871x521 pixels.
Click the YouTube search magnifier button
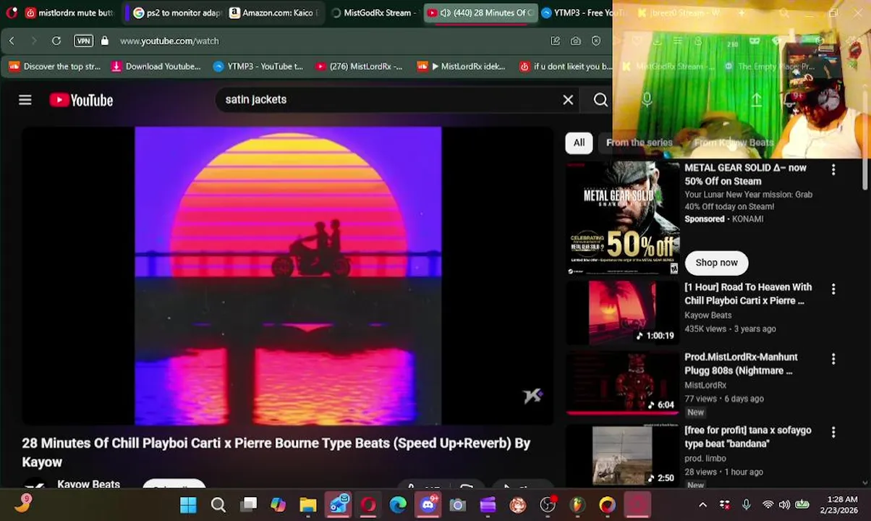click(x=600, y=100)
